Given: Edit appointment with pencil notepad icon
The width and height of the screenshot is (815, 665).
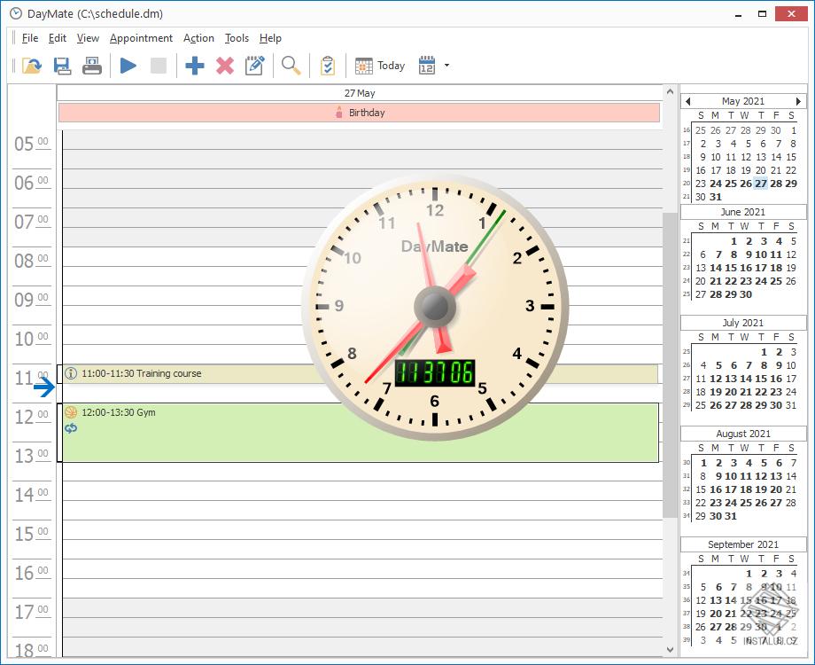Looking at the screenshot, I should coord(255,66).
